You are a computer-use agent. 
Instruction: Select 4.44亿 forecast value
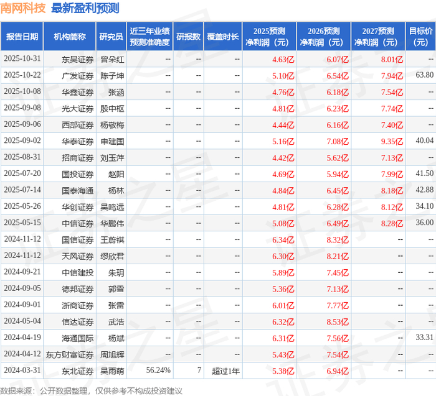tap(283, 125)
